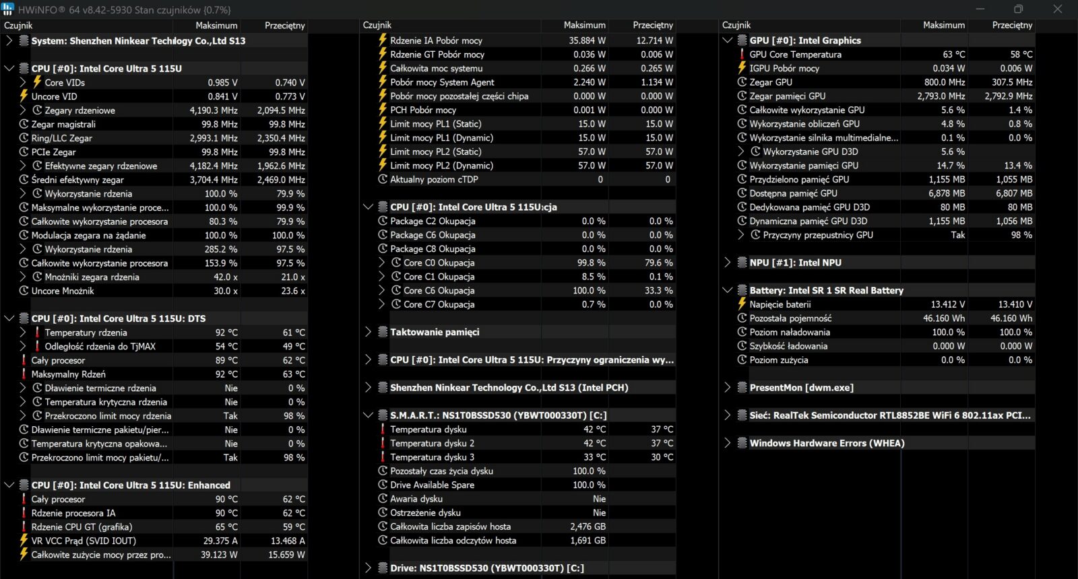The width and height of the screenshot is (1078, 579).
Task: Click the clock icon beside Zegar magistrali
Action: point(24,125)
